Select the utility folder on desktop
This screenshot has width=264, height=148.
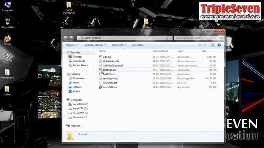[7, 90]
